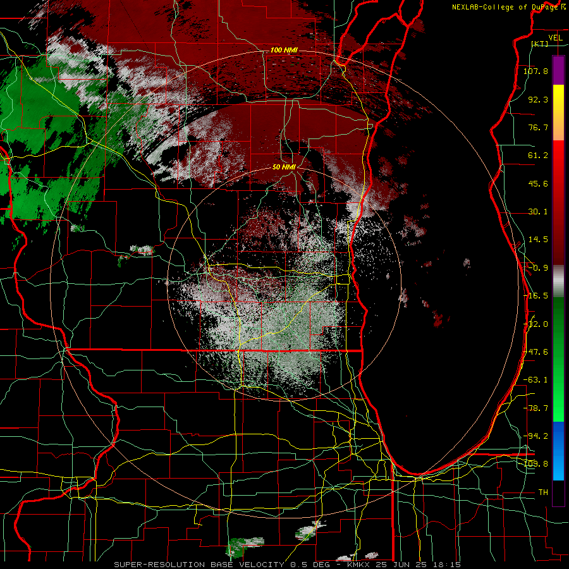Select the -32.0 value on the velocity scale
This screenshot has height=569, width=569.
point(535,324)
